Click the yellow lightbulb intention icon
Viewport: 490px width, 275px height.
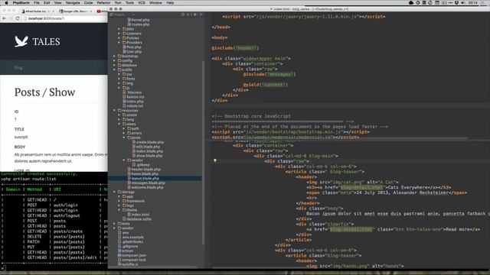coord(214,160)
